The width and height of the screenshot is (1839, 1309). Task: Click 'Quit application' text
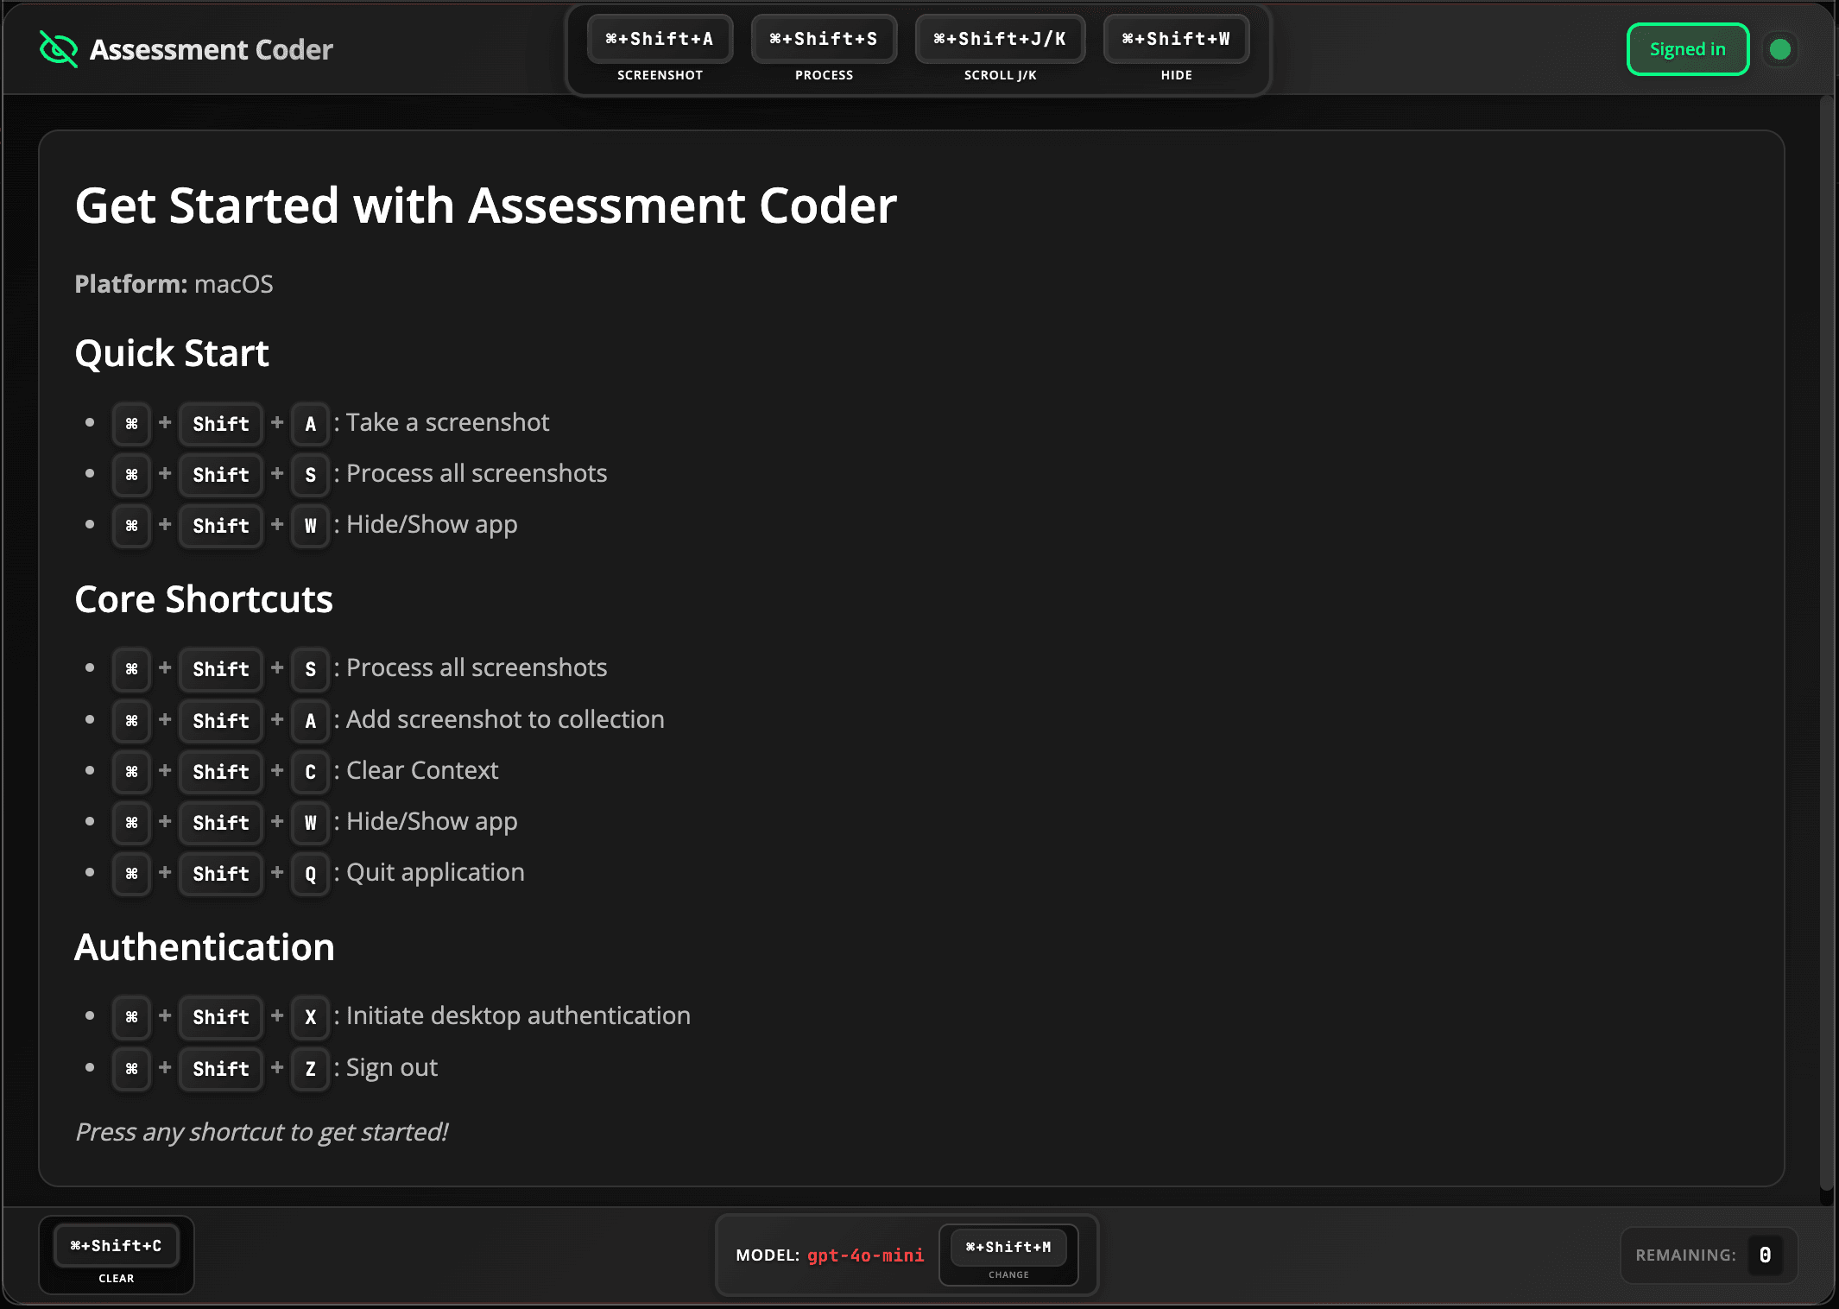point(435,872)
